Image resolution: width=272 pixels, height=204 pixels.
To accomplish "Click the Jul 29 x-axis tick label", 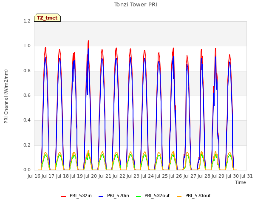I will point(218,176).
